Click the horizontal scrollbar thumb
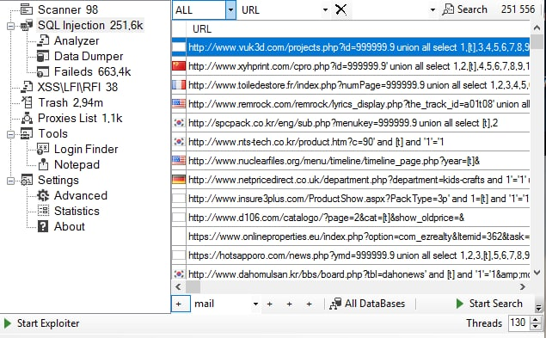Screen dimensions: 546x338 click(x=193, y=286)
